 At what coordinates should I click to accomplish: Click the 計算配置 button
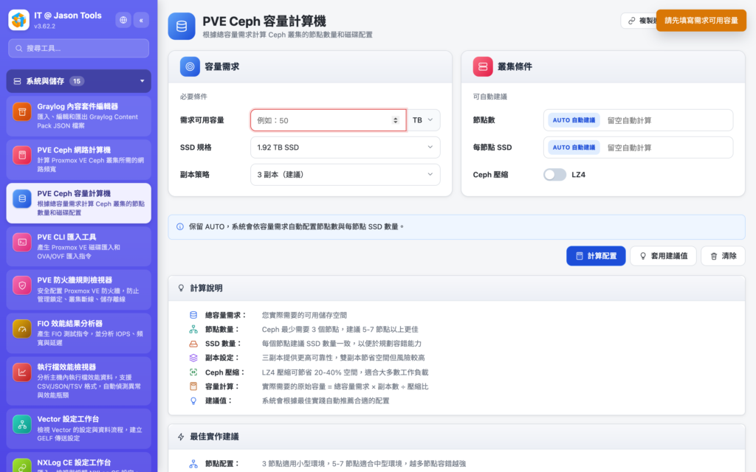click(596, 256)
